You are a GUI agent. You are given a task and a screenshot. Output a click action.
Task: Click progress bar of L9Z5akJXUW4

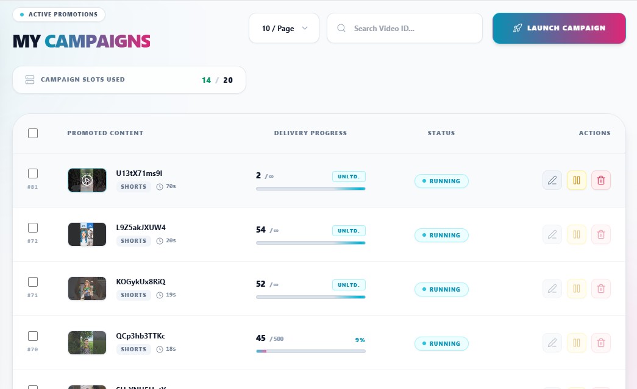click(x=311, y=243)
